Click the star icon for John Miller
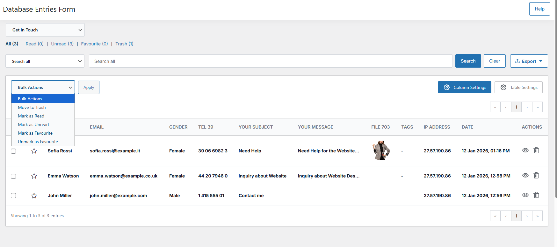This screenshot has width=557, height=247. tap(34, 196)
